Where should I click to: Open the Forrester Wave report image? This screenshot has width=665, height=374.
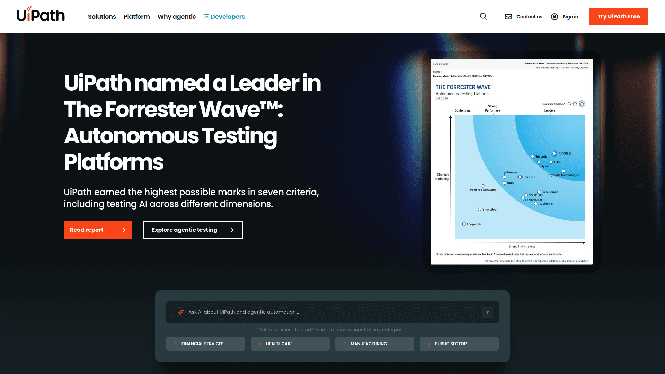click(511, 161)
